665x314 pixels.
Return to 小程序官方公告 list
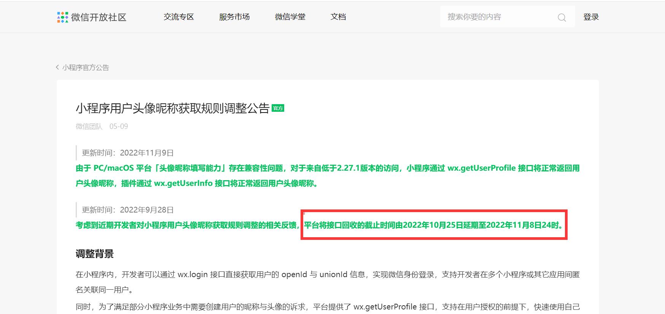86,67
